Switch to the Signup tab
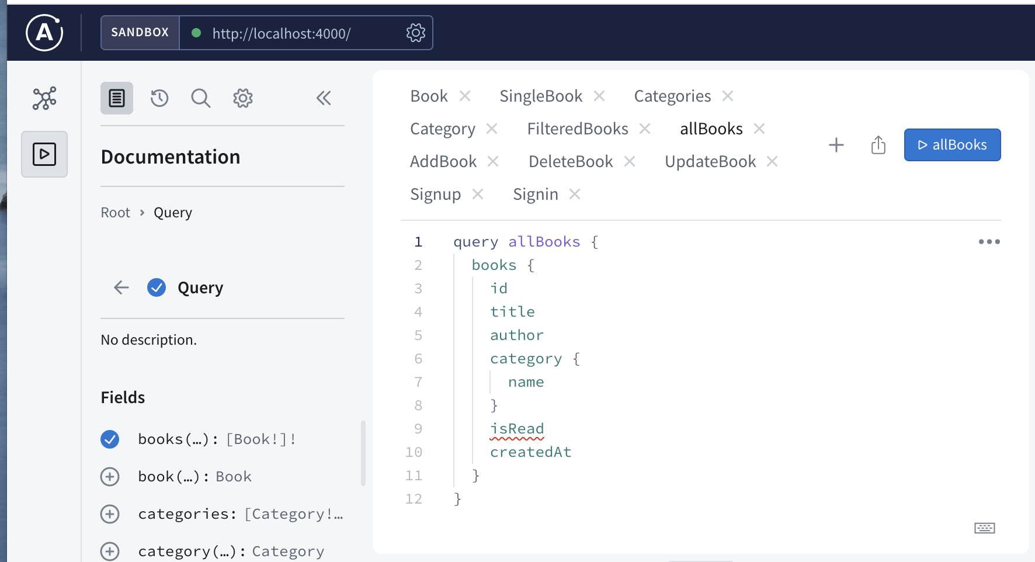Image resolution: width=1035 pixels, height=562 pixels. tap(436, 194)
